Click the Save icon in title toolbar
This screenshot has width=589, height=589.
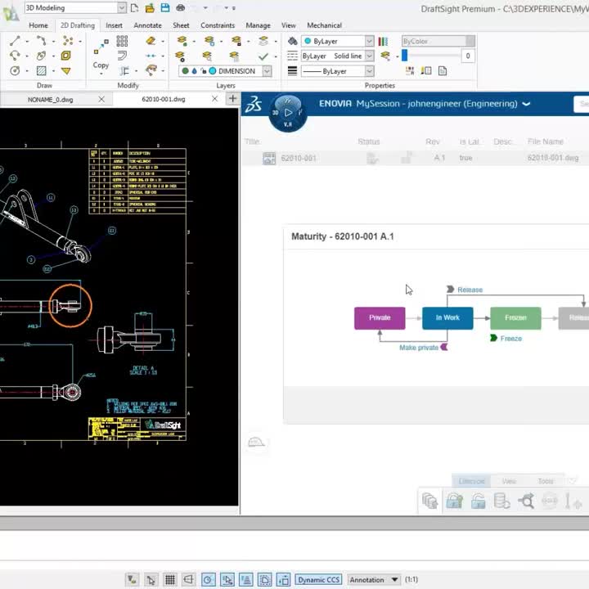tap(165, 7)
